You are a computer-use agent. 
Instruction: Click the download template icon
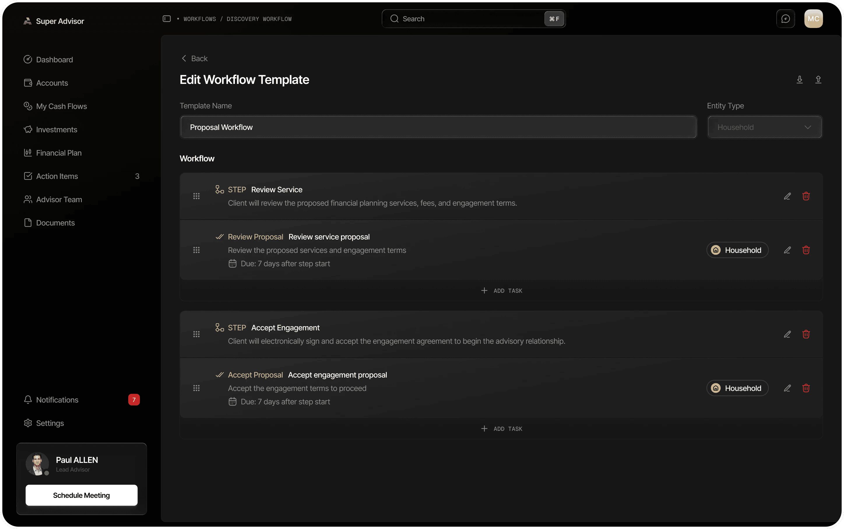click(x=800, y=80)
